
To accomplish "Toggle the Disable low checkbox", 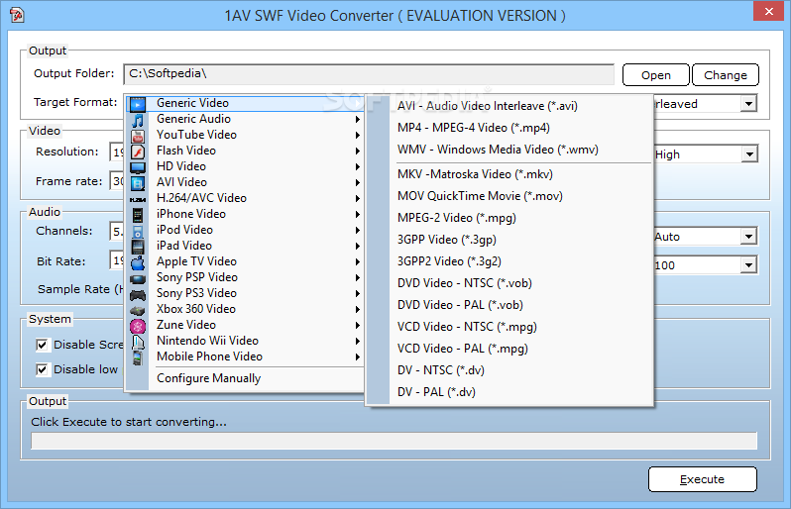I will [42, 369].
